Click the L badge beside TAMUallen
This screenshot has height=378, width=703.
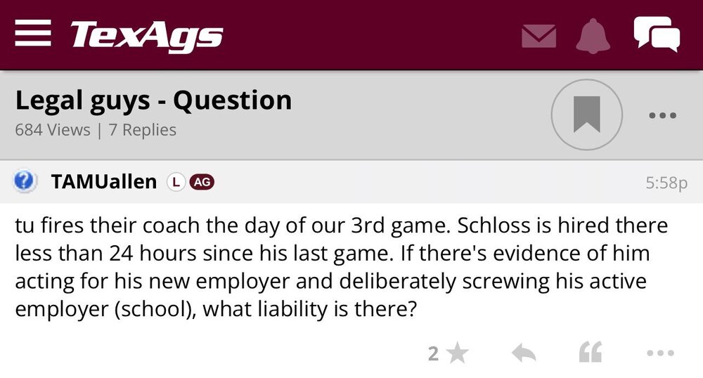175,181
